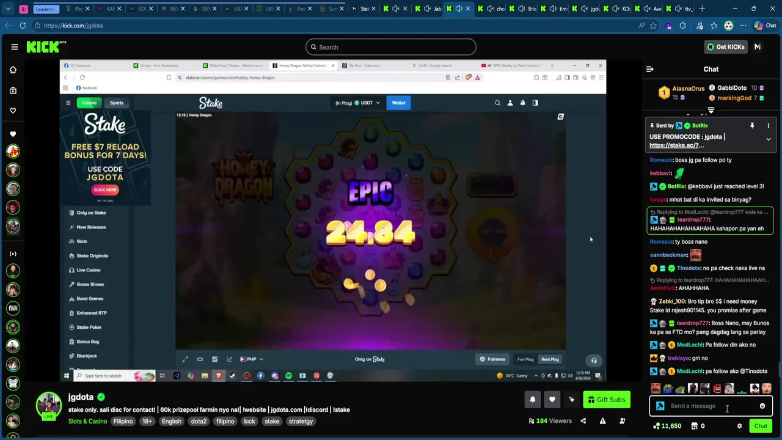This screenshot has width=782, height=440.
Task: Collapse the chat panel with arrow icon
Action: point(649,69)
